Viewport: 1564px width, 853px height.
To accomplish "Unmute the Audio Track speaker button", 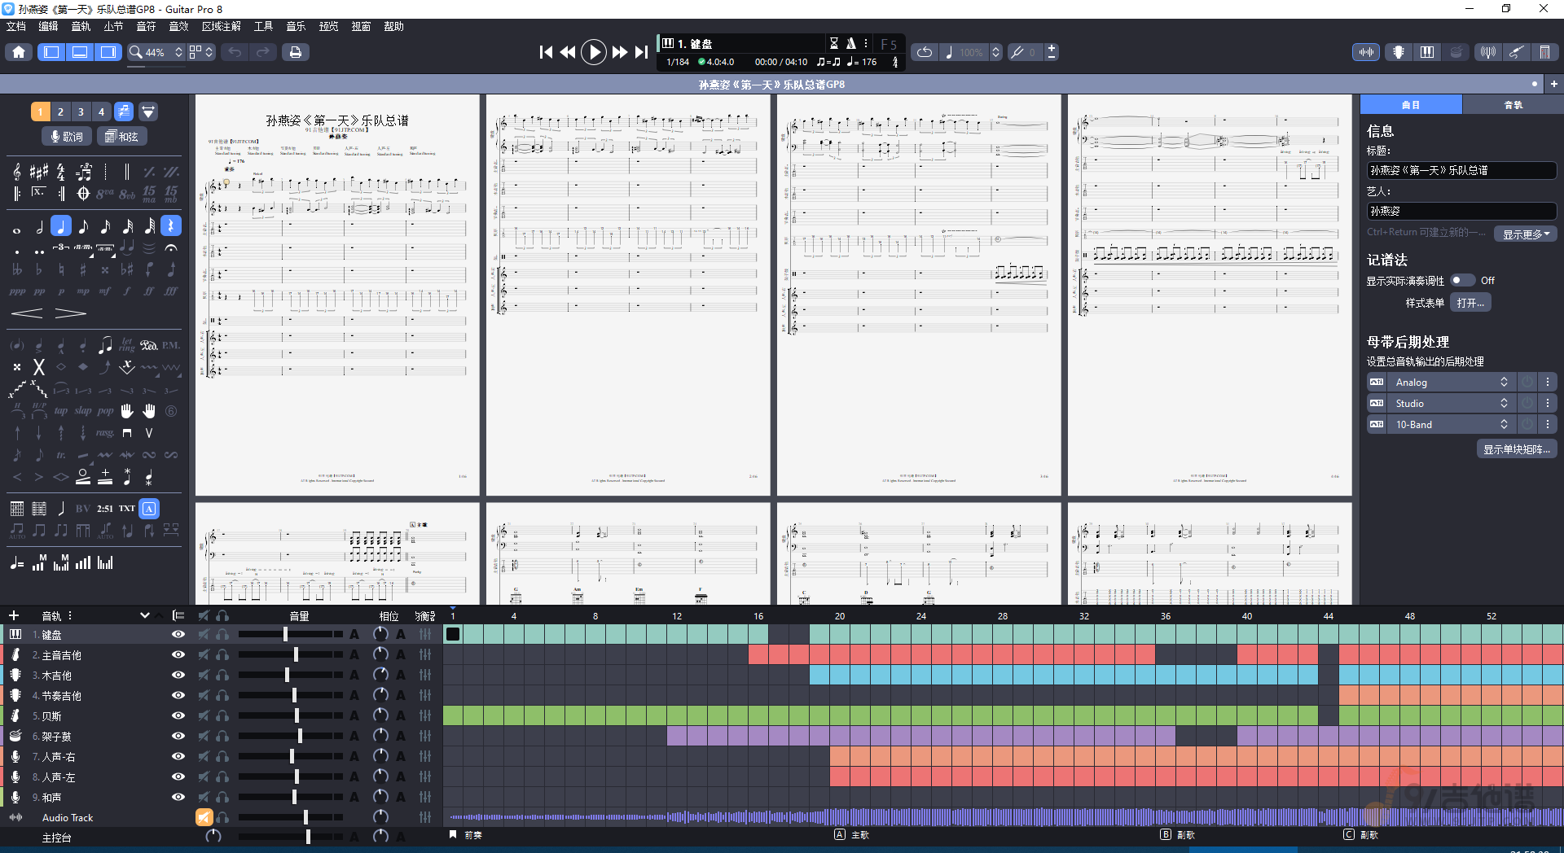I will [204, 817].
